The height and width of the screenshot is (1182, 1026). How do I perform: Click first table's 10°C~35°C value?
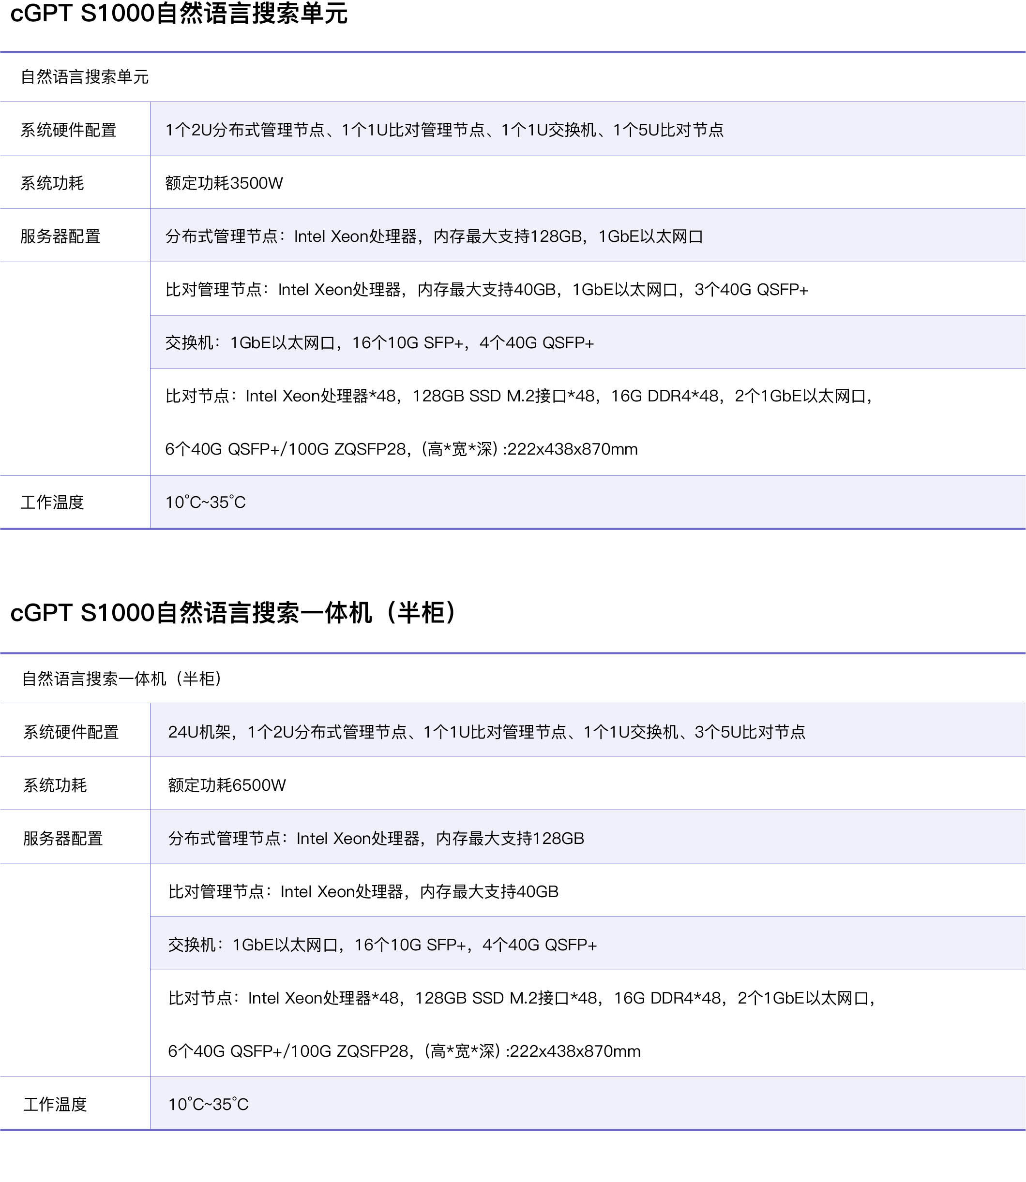coord(206,502)
